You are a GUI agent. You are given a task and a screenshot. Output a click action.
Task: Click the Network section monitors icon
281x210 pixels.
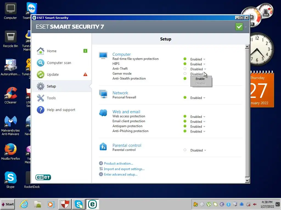click(x=103, y=94)
